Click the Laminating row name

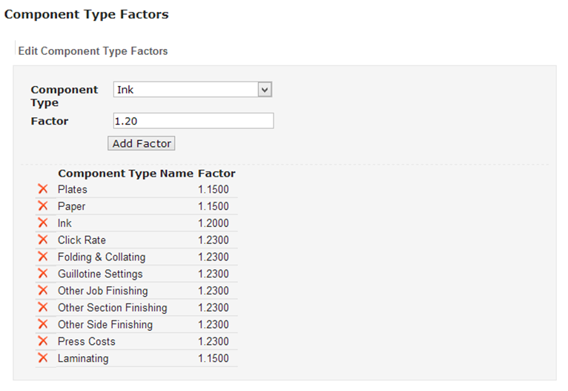pos(83,358)
